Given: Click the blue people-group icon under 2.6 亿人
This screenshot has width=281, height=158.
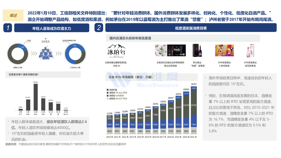Looking at the screenshot, I should 46,53.
